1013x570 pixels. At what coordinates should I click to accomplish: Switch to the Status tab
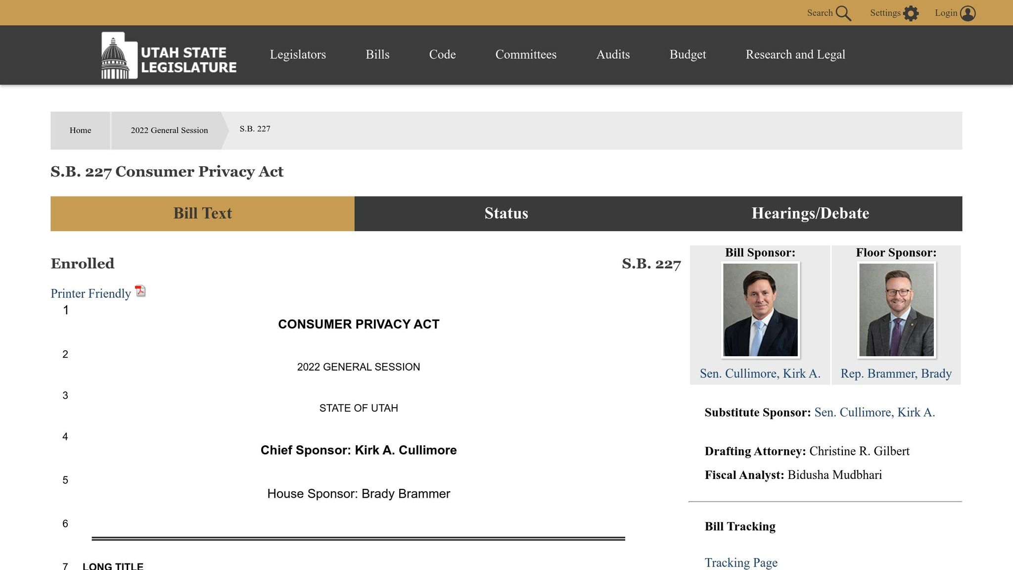506,213
